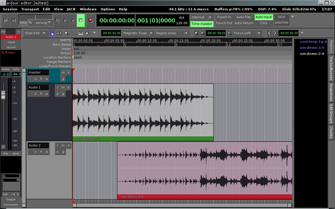Open the Transport menu
Screen dimensions: 335x209
point(30,9)
